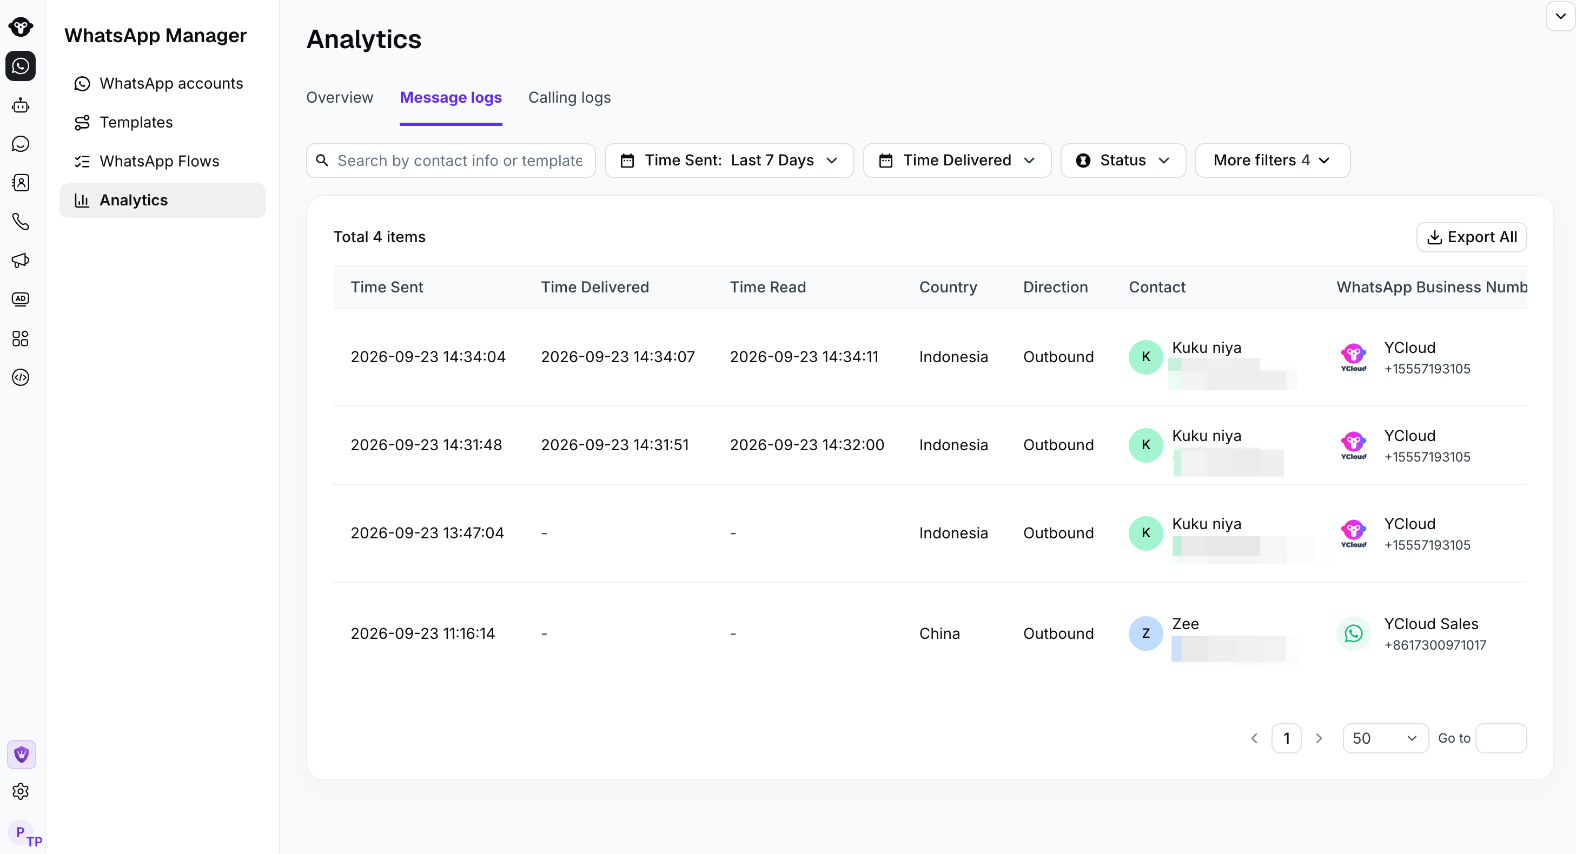Click page number 1
Screen dimensions: 1576x854
click(x=1286, y=738)
